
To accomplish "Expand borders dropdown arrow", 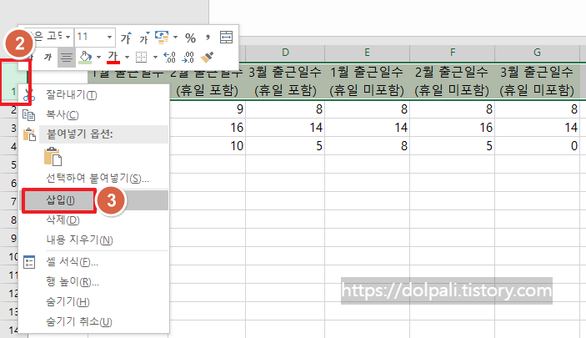I will point(155,58).
